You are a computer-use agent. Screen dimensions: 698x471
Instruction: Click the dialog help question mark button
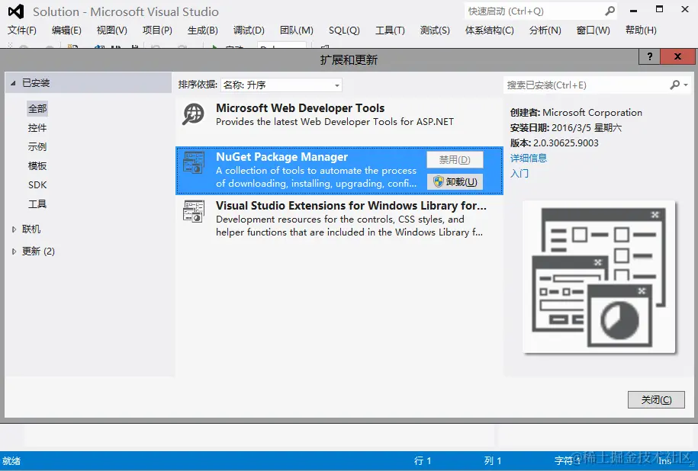[650, 56]
